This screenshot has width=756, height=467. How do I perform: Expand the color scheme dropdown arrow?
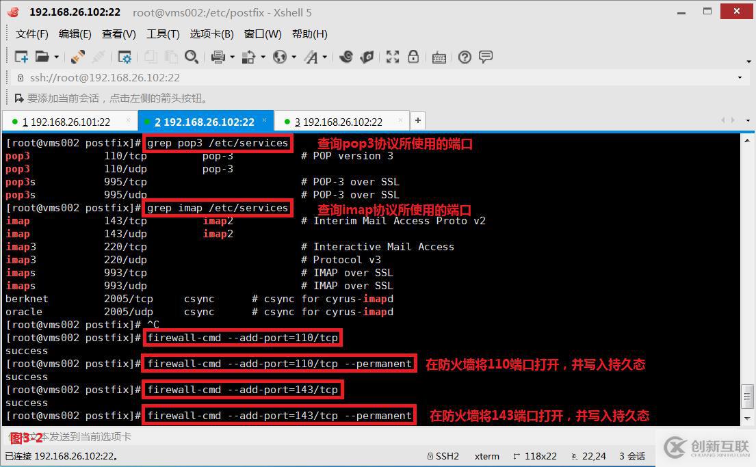pyautogui.click(x=263, y=57)
